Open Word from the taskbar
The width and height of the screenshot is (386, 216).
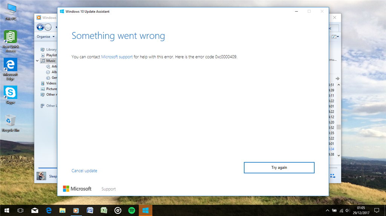click(90, 210)
